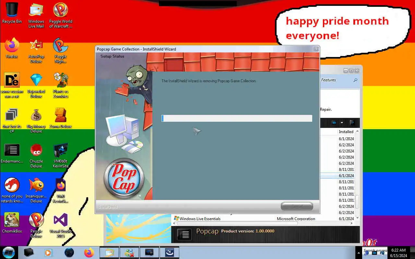415x259 pixels.
Task: Click the Product version 1.00.0000 text
Action: (x=248, y=231)
